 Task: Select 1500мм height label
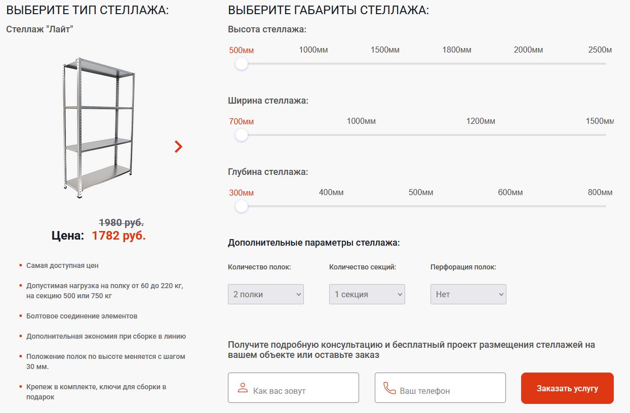click(385, 50)
